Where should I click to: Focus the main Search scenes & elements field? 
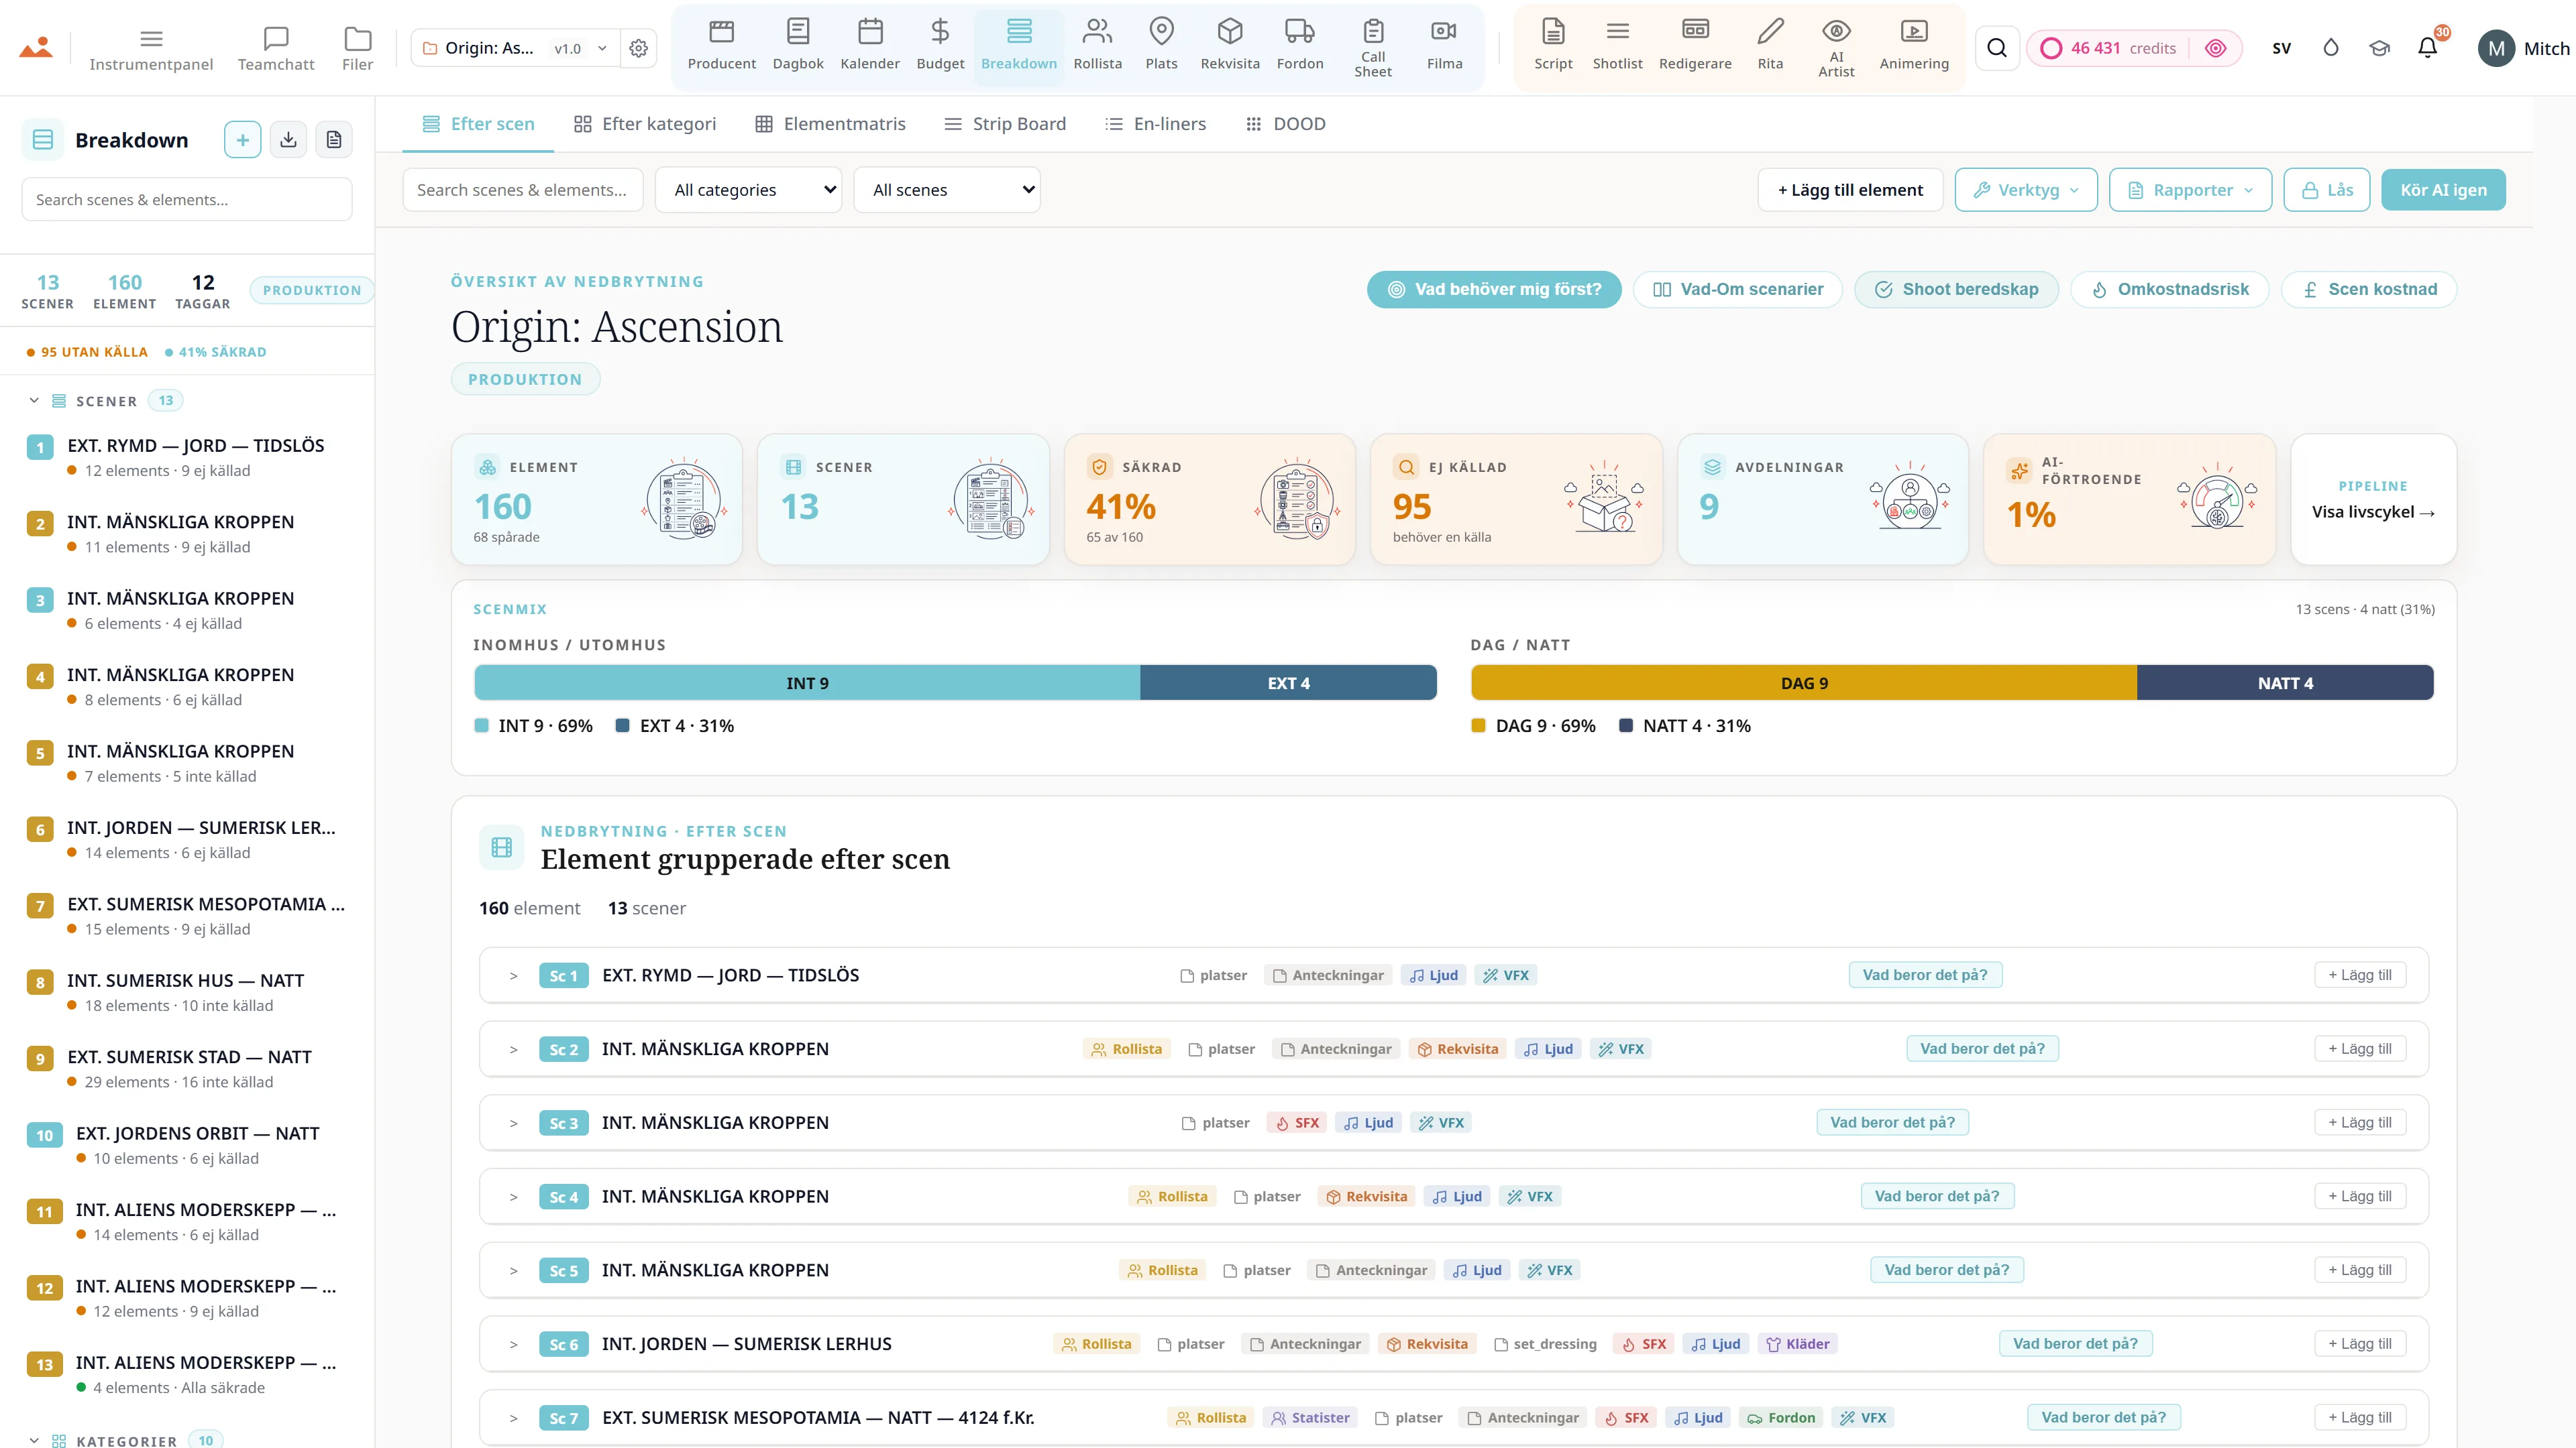[522, 190]
